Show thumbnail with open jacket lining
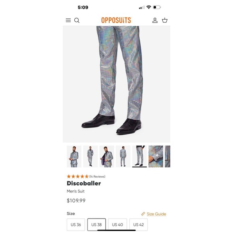233x233 pixels. click(107, 156)
